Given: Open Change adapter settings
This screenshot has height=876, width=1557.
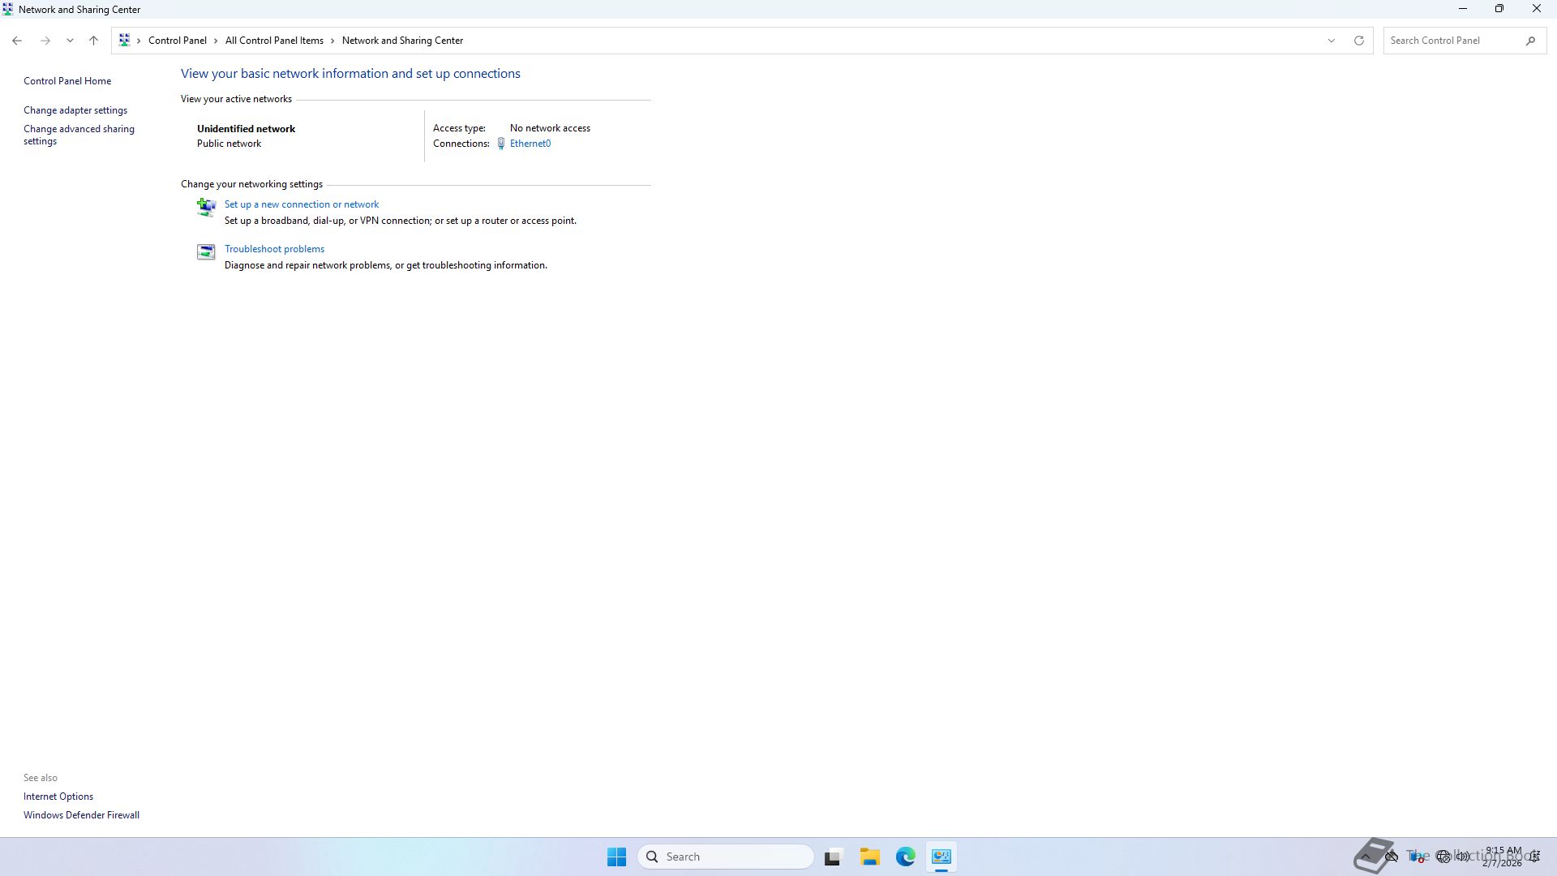Looking at the screenshot, I should [75, 110].
